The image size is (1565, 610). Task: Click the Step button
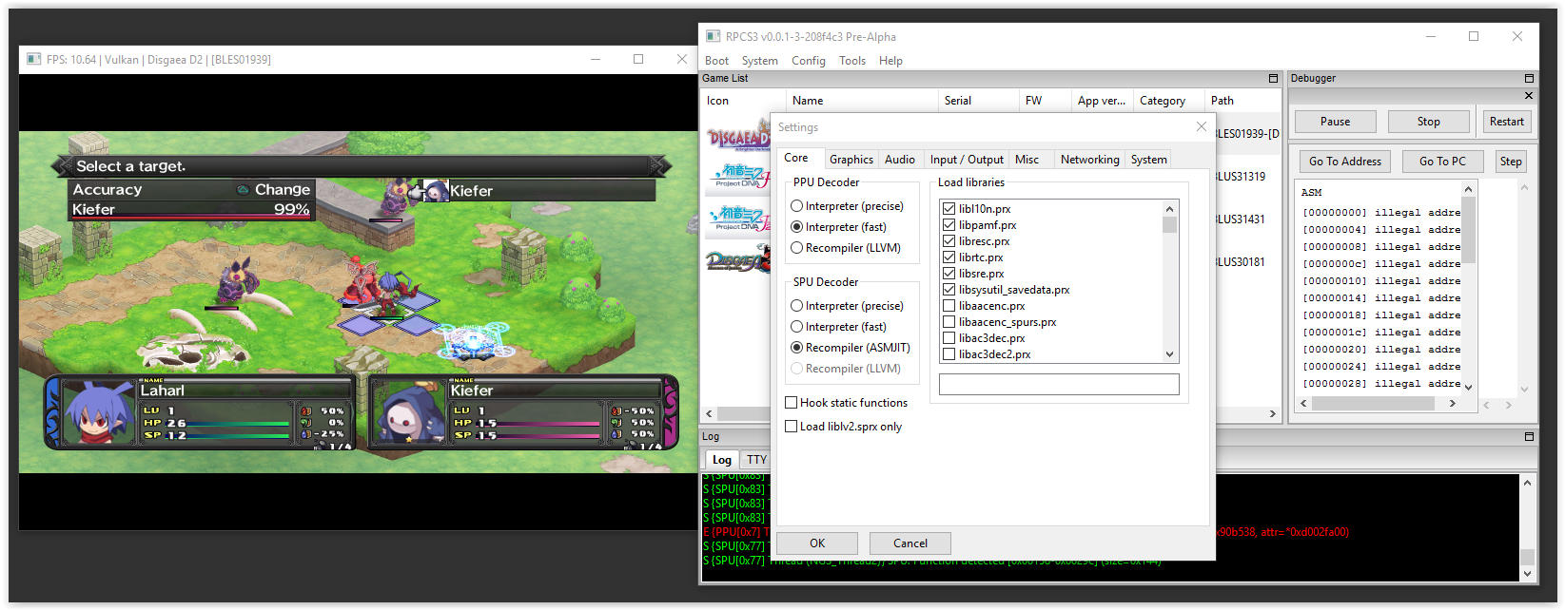point(1511,162)
